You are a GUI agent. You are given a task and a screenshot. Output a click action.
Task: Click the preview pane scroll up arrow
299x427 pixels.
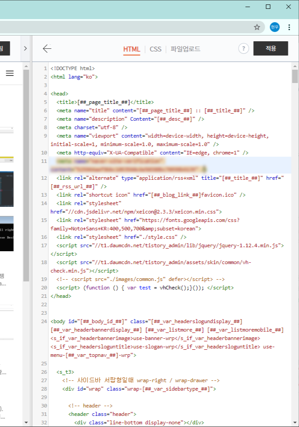26,66
